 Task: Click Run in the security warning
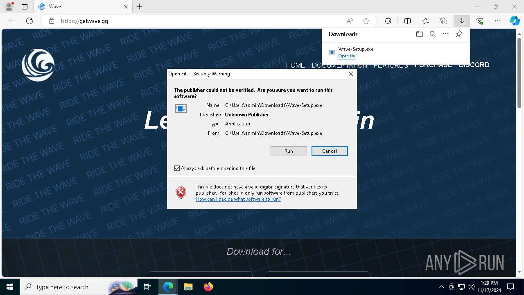click(x=289, y=151)
